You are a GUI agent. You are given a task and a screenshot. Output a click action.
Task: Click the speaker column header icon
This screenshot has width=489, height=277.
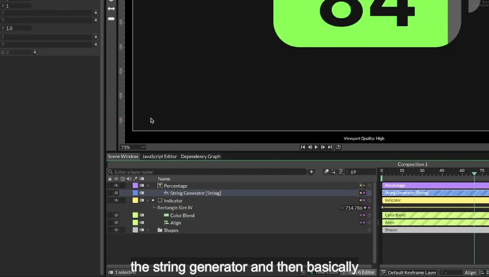(x=129, y=179)
